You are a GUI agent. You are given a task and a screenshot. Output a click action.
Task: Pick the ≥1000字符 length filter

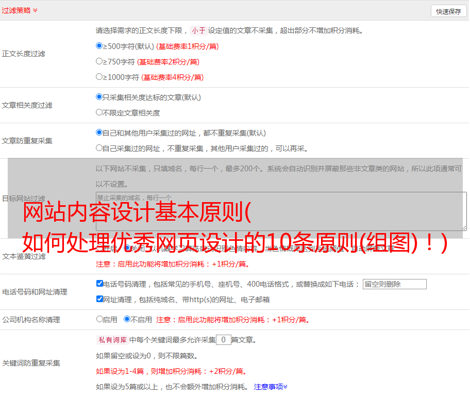[x=99, y=77]
